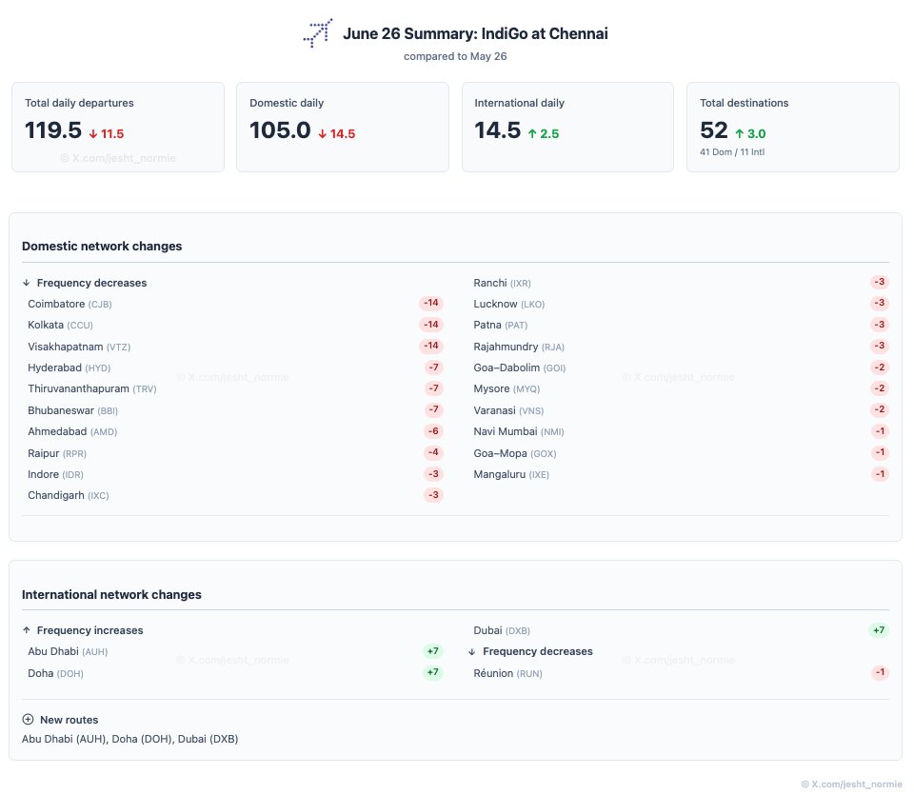Select the Rajahmundry (RJA) row label
This screenshot has height=795, width=914.
519,347
